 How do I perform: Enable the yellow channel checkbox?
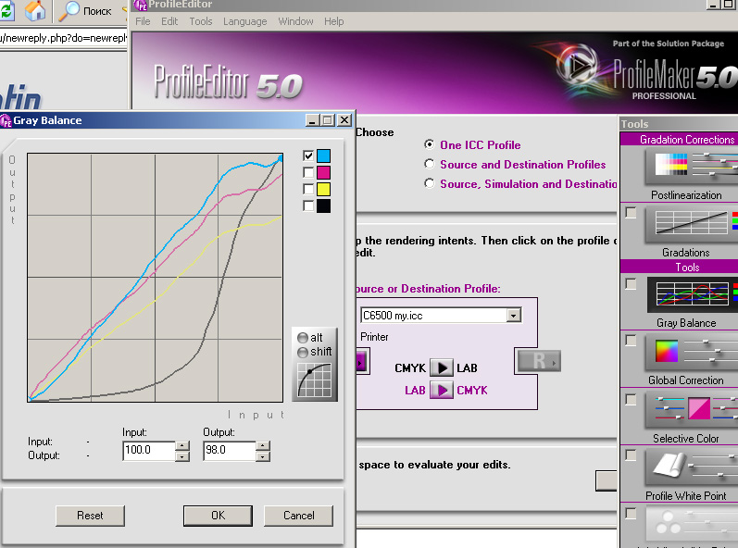point(308,189)
